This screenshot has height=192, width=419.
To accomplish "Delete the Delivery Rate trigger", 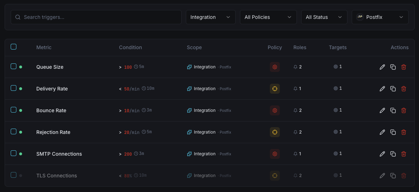I will (x=403, y=88).
